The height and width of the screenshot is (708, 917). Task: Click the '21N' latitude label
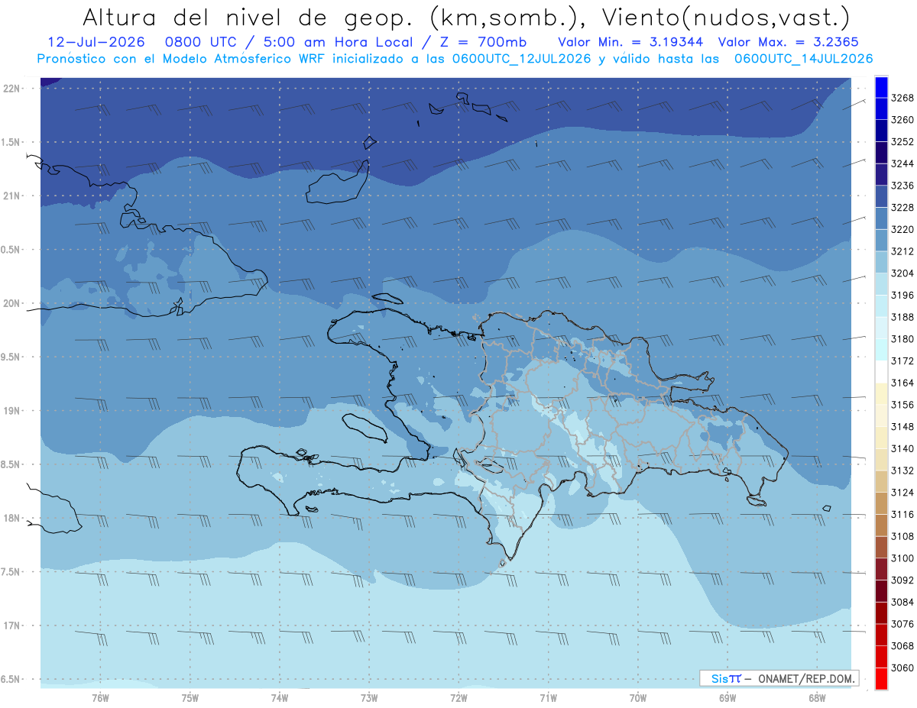click(x=11, y=196)
